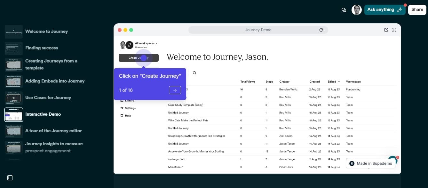Click the search magnifier icon
The image size is (428, 188).
click(194, 73)
